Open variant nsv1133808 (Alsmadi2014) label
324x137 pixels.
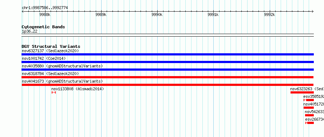78,89
